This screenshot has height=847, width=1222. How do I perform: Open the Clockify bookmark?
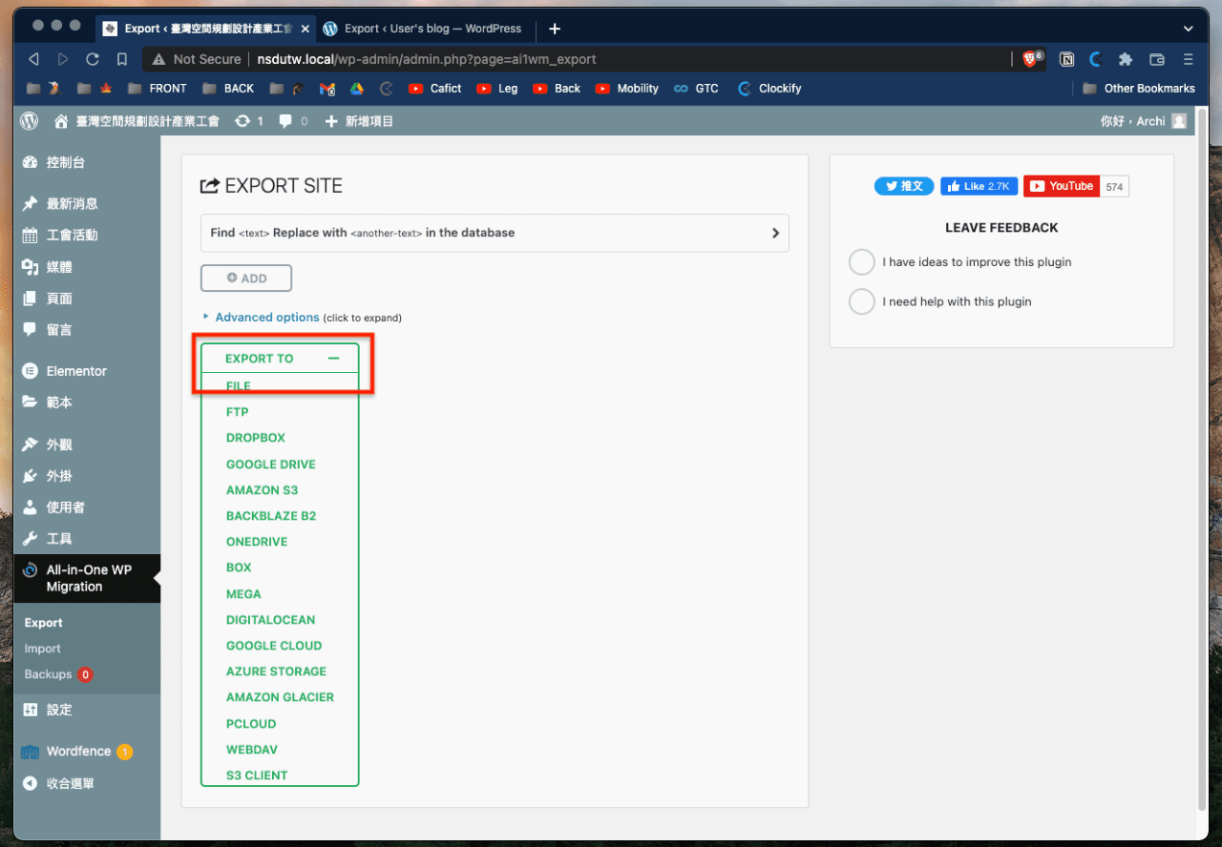769,89
